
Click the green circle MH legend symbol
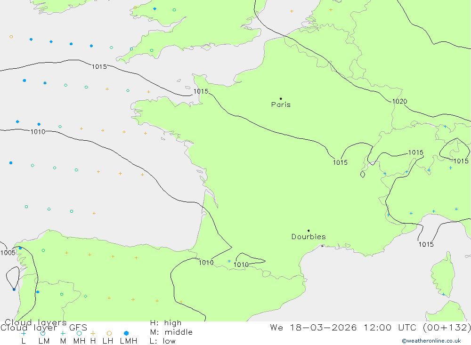click(79, 333)
